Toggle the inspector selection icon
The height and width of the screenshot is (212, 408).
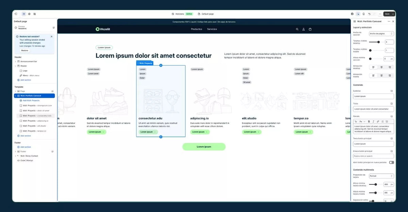click(358, 14)
